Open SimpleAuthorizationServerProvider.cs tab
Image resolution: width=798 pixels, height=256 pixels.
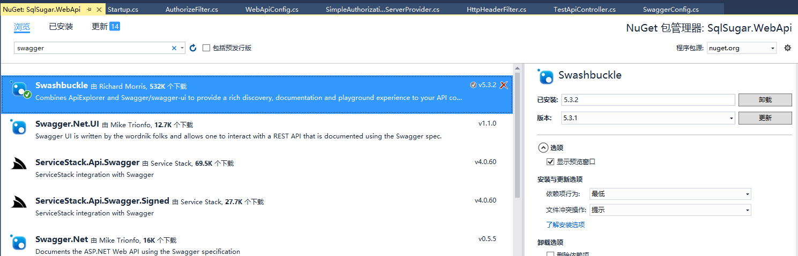click(383, 10)
